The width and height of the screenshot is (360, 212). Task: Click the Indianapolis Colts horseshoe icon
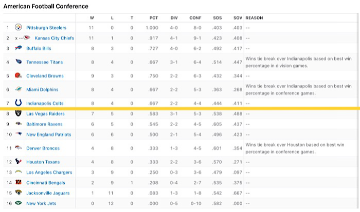click(x=19, y=103)
